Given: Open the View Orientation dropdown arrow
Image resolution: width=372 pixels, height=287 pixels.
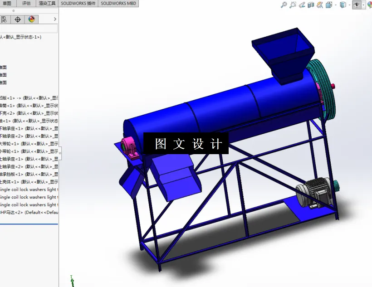Looking at the screenshot, I should point(349,5).
